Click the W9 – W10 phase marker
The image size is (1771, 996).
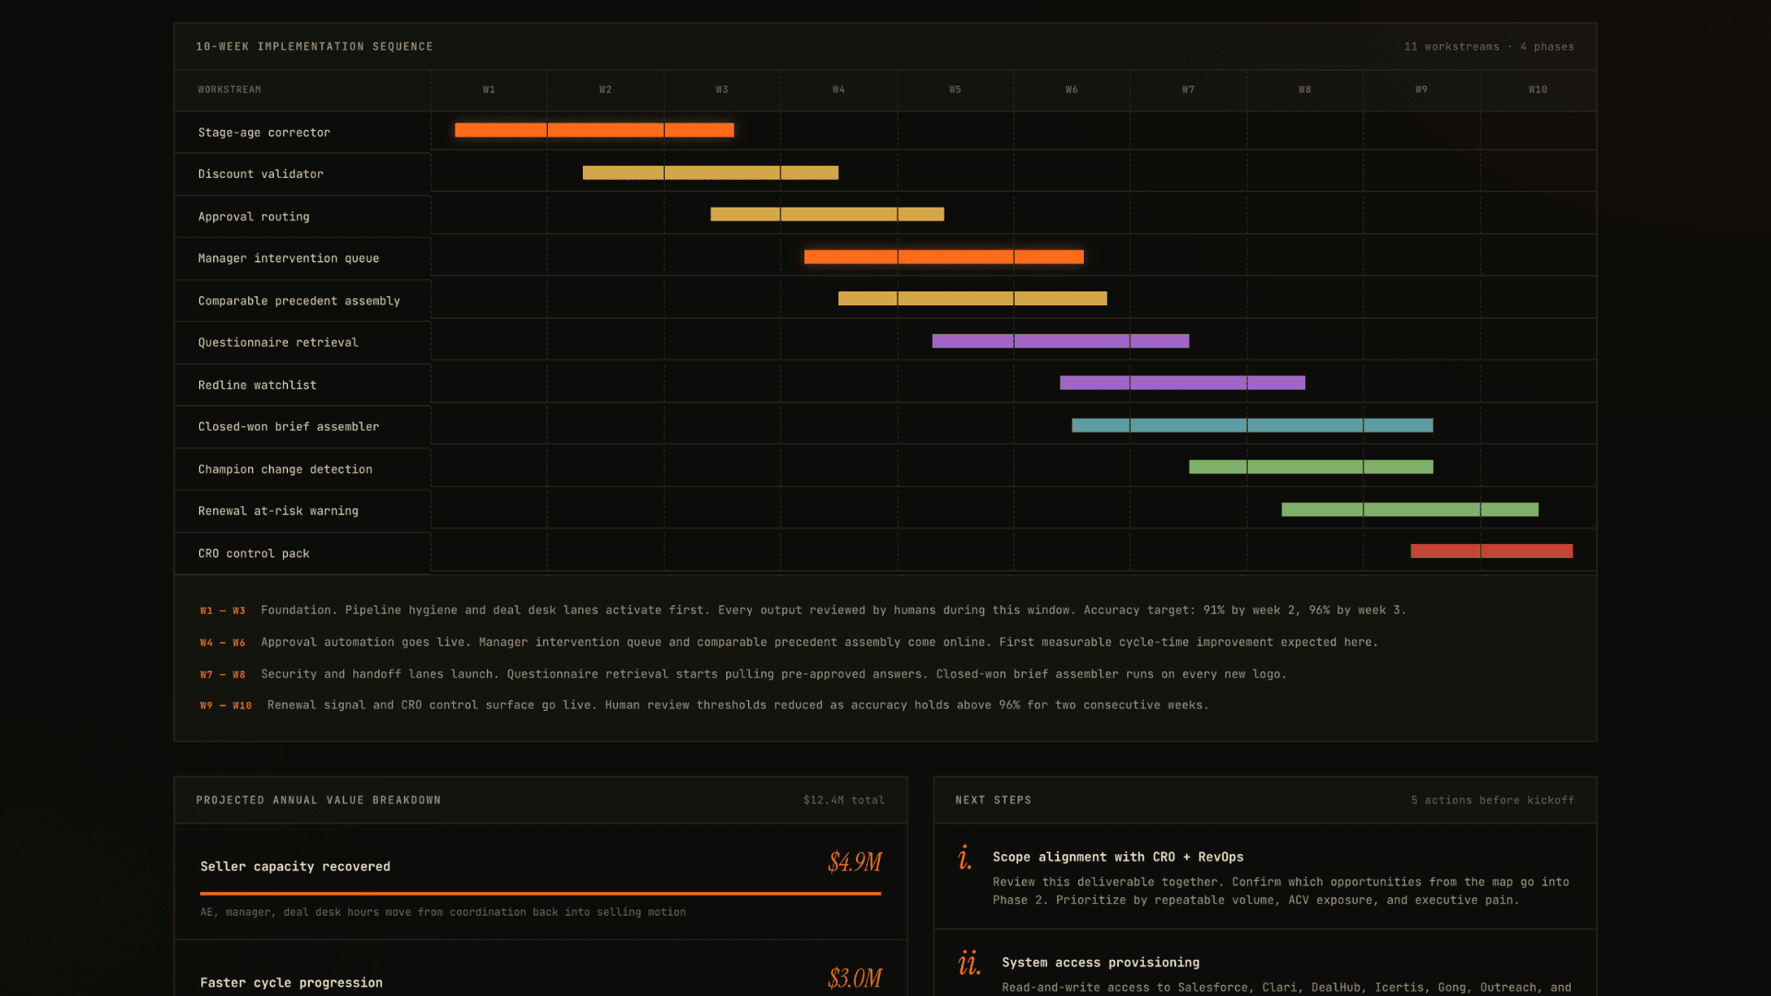point(226,705)
